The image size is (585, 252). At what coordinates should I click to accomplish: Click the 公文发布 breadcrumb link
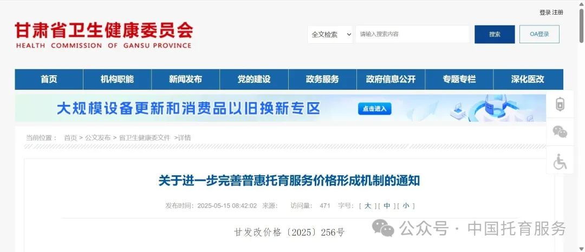[x=97, y=138]
